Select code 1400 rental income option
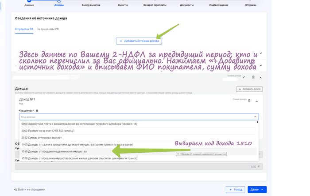Viewport: 310px width, 196px height. [x=78, y=145]
